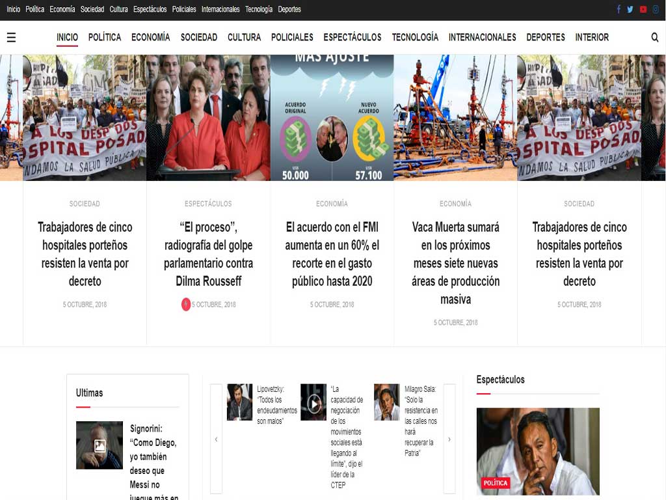The width and height of the screenshot is (666, 500).
Task: Play the video on CTEP article thumbnail
Action: (314, 404)
